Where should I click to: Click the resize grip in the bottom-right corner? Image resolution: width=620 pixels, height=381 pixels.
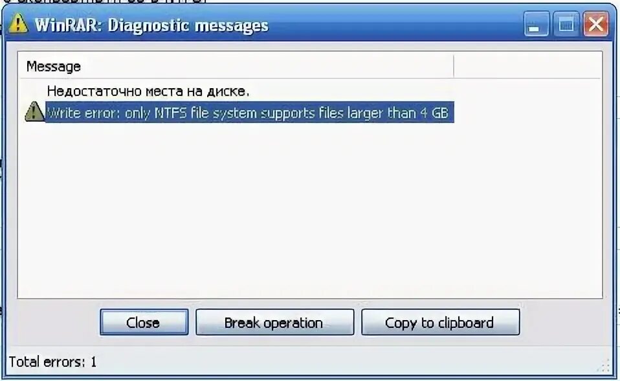click(603, 365)
